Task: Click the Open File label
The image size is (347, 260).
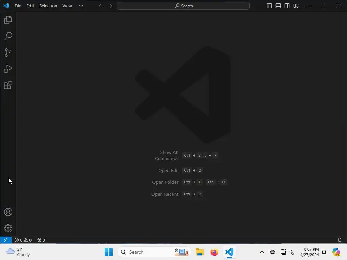Action: click(168, 171)
